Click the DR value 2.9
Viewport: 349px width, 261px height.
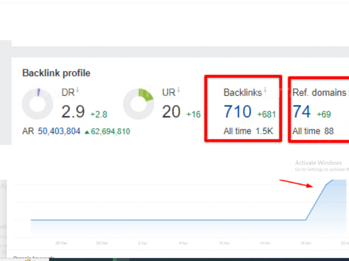(73, 112)
